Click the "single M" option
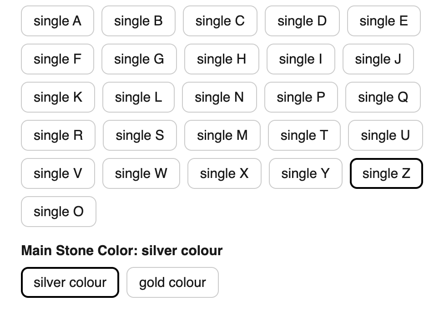Screen dimensions: 434x316 pos(222,135)
